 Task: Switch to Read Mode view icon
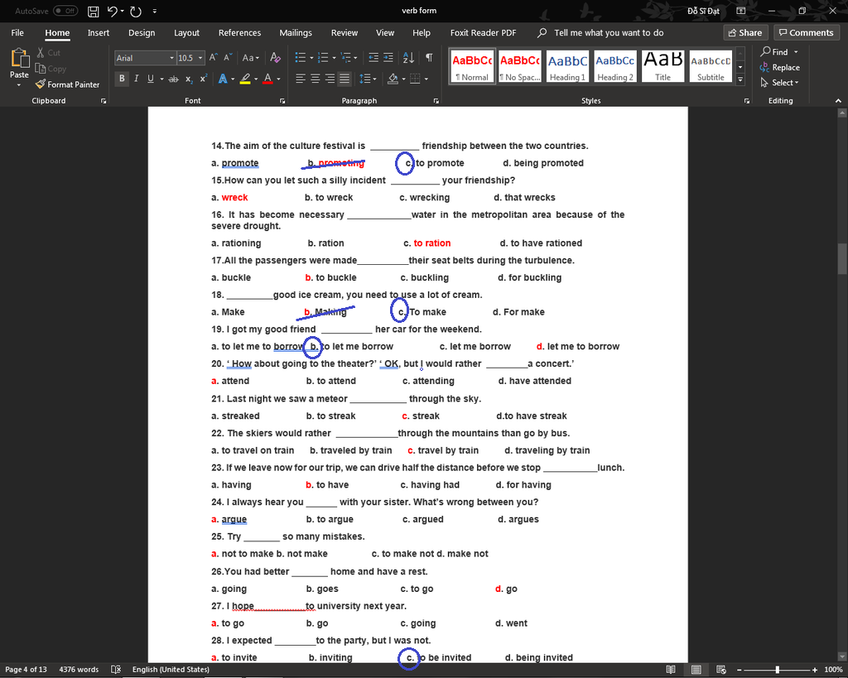[671, 670]
